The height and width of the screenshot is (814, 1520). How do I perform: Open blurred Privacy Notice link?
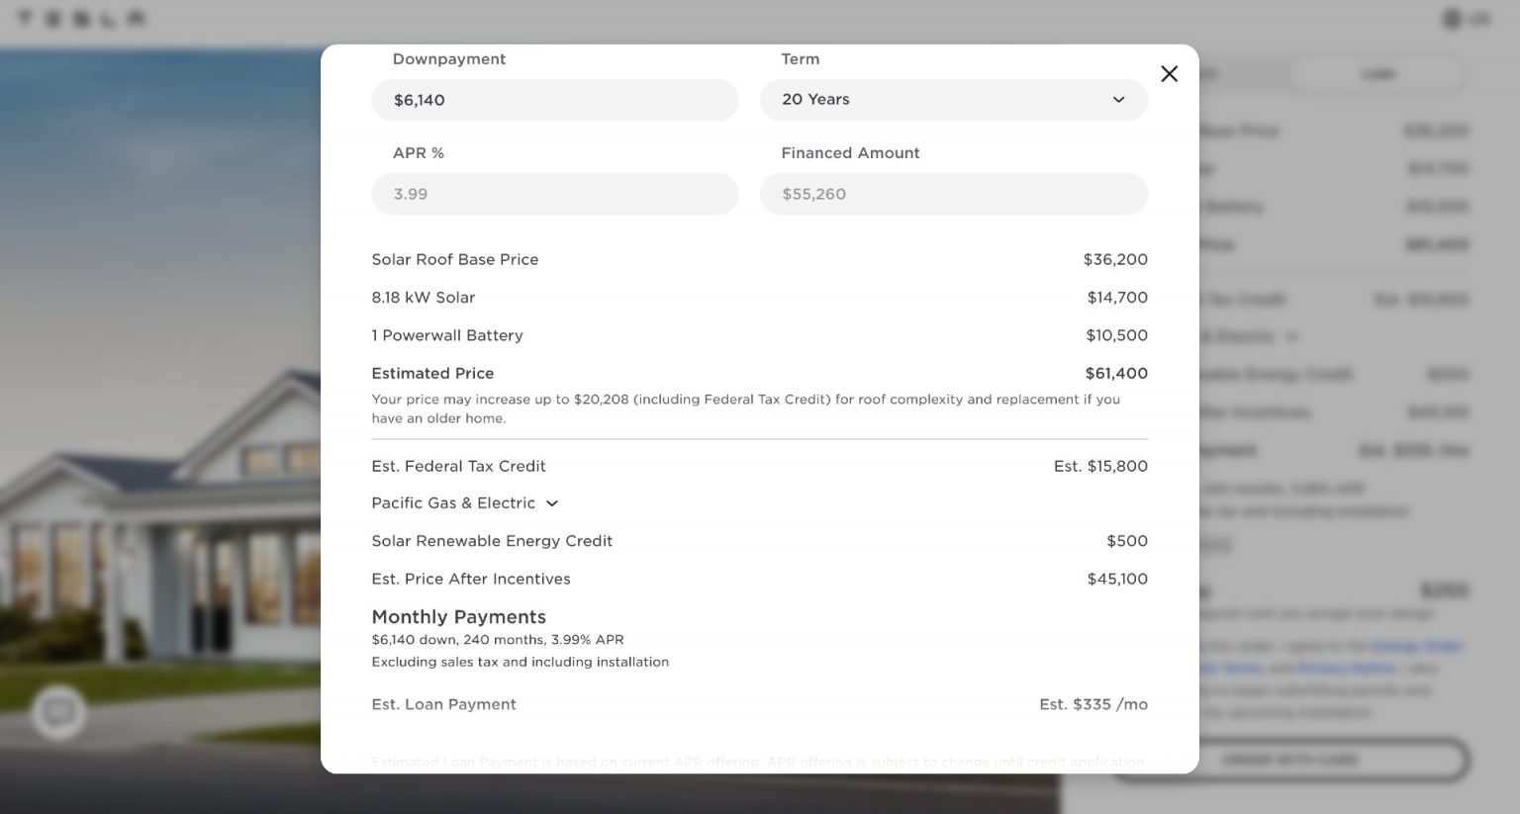pyautogui.click(x=1347, y=669)
